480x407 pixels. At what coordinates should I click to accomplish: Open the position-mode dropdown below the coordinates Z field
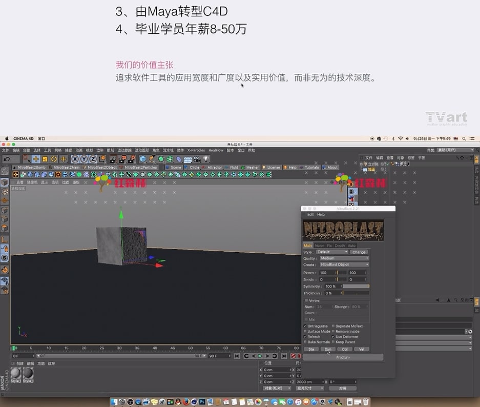point(277,389)
